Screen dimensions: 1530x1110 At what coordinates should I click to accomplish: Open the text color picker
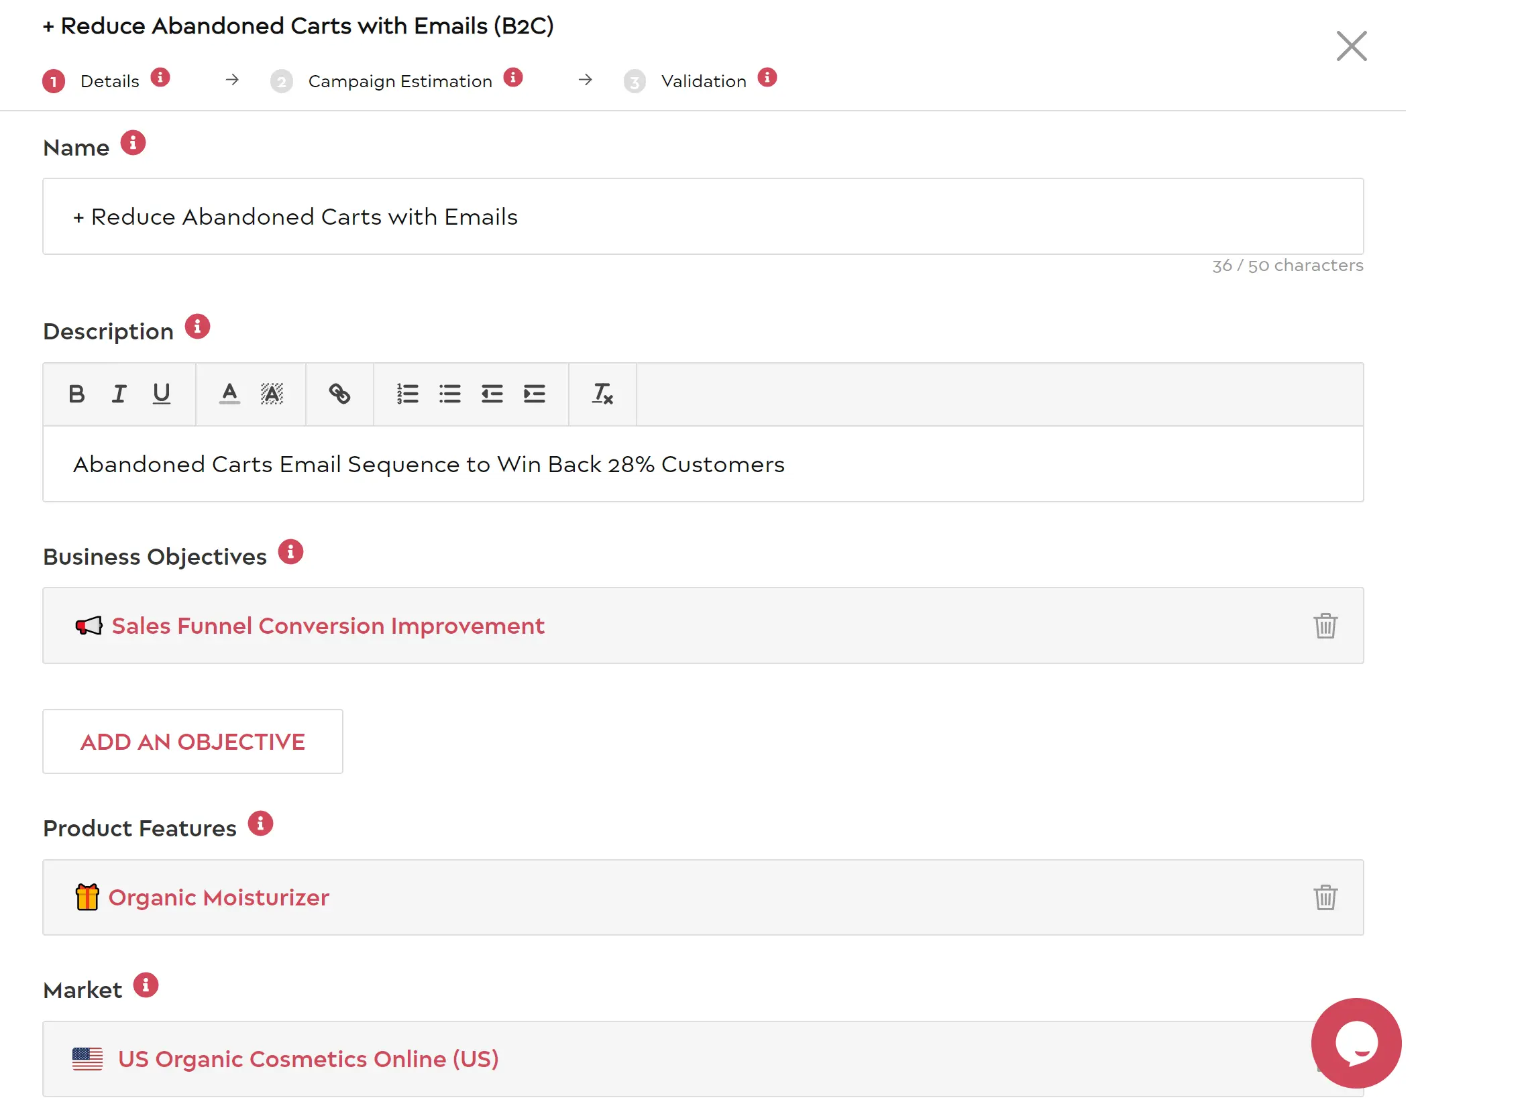(230, 394)
